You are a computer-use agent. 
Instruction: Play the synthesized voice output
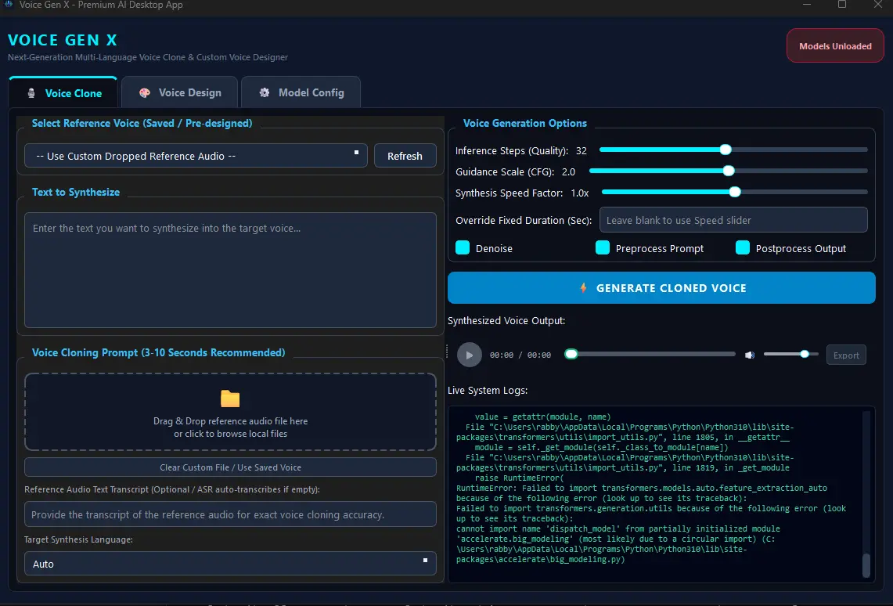[x=470, y=355]
